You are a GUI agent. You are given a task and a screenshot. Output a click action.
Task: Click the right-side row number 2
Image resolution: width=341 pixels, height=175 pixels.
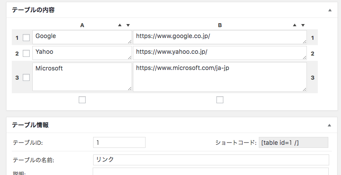[313, 53]
